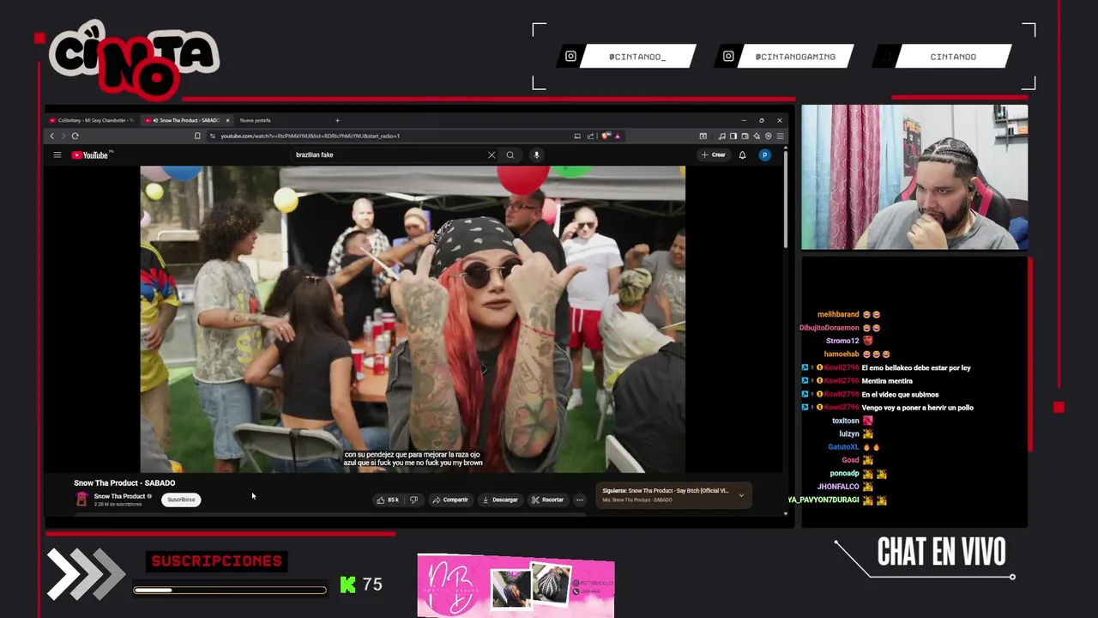Click chat user DibujitoDoraemon
This screenshot has width=1098, height=618.
[829, 328]
